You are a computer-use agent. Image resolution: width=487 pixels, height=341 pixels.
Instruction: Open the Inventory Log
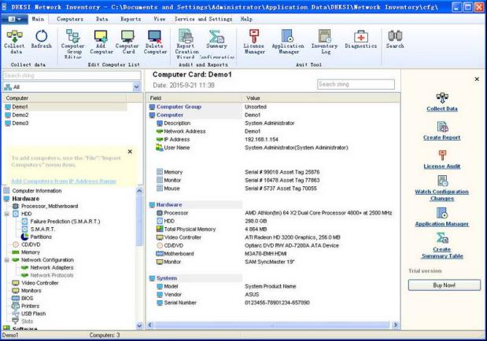coord(325,42)
